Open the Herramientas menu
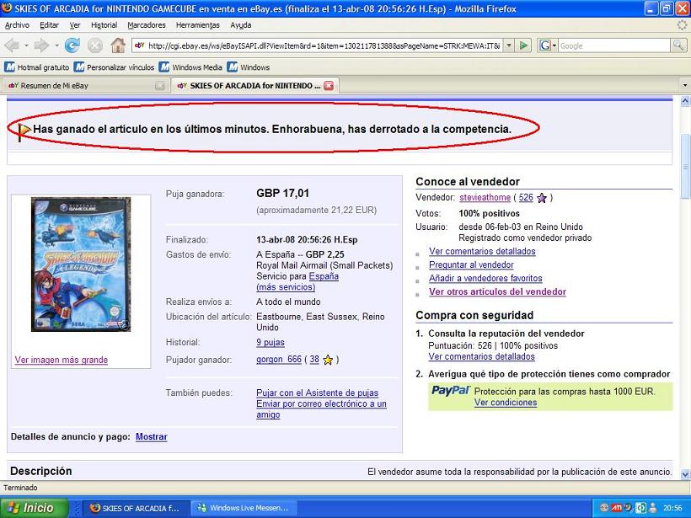691x518 pixels. pos(199,25)
